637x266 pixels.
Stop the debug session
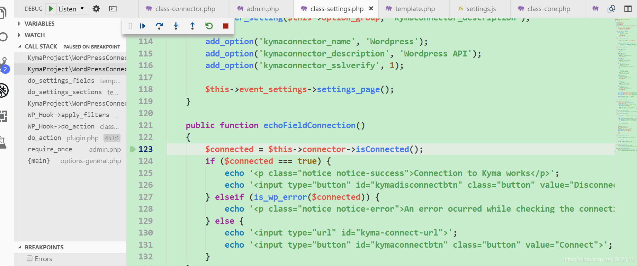click(x=226, y=26)
